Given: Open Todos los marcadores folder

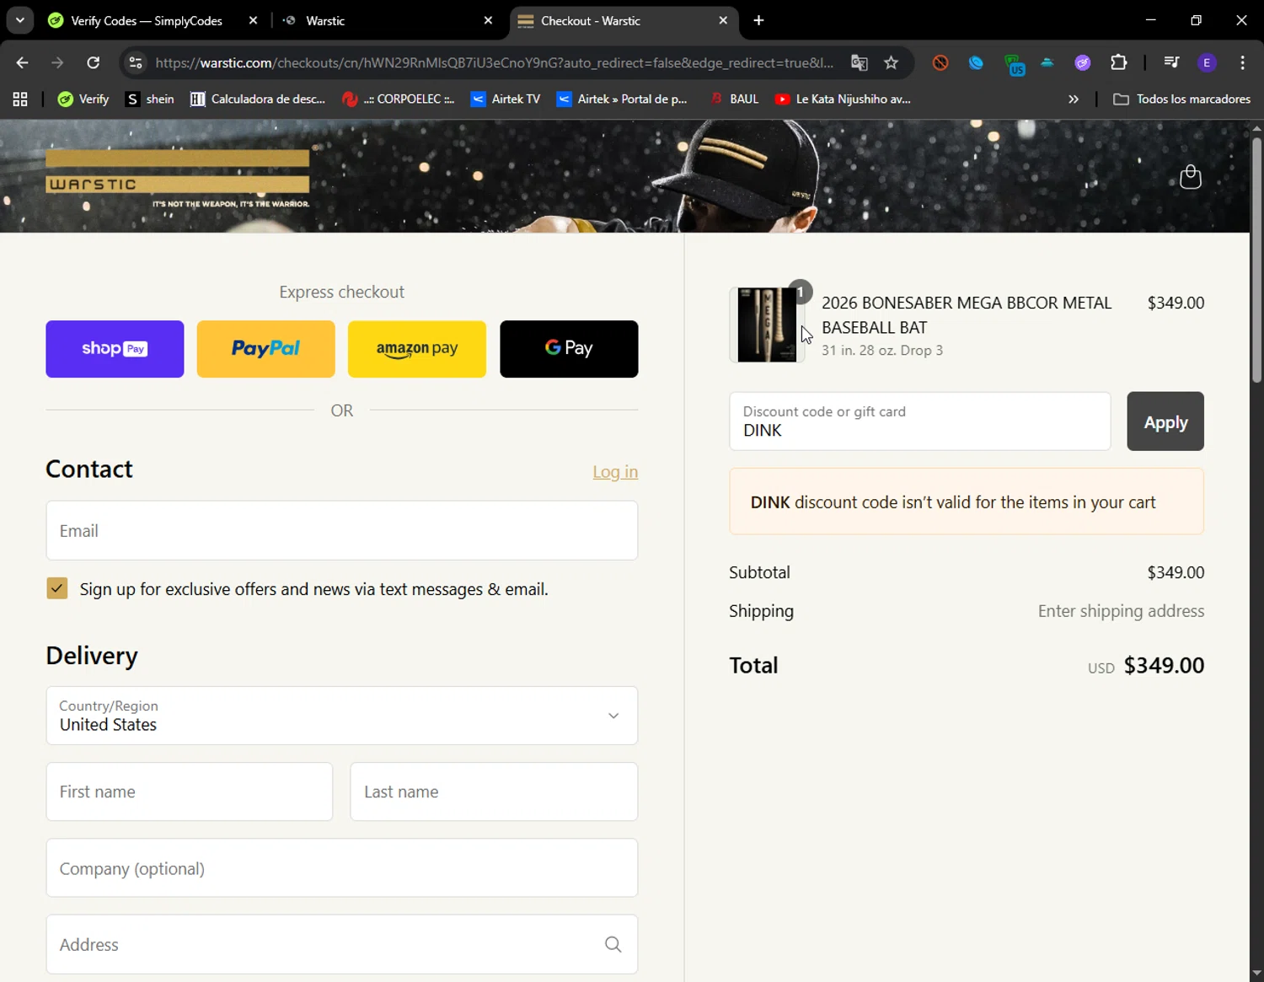Looking at the screenshot, I should [x=1181, y=99].
